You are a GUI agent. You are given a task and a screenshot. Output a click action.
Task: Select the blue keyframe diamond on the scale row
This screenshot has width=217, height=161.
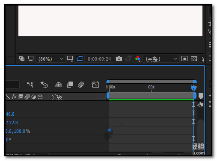coord(109,130)
